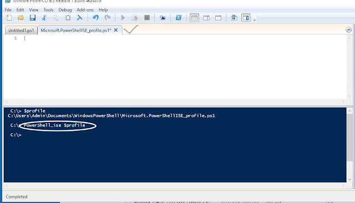Viewport: 355px width, 203px height.
Task: Run selection with the page-play icon
Action: pyautogui.click(x=135, y=18)
